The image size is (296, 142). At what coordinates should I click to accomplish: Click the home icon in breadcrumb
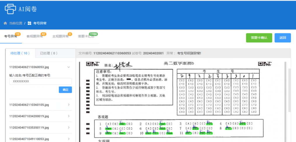point(5,23)
